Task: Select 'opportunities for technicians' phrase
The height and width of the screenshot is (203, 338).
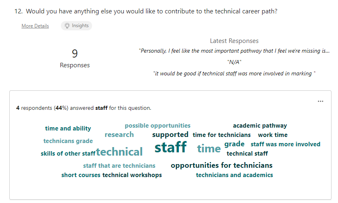Action: 222,165
